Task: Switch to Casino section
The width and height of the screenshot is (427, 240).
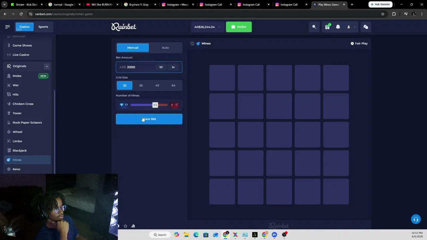Action: [x=24, y=27]
